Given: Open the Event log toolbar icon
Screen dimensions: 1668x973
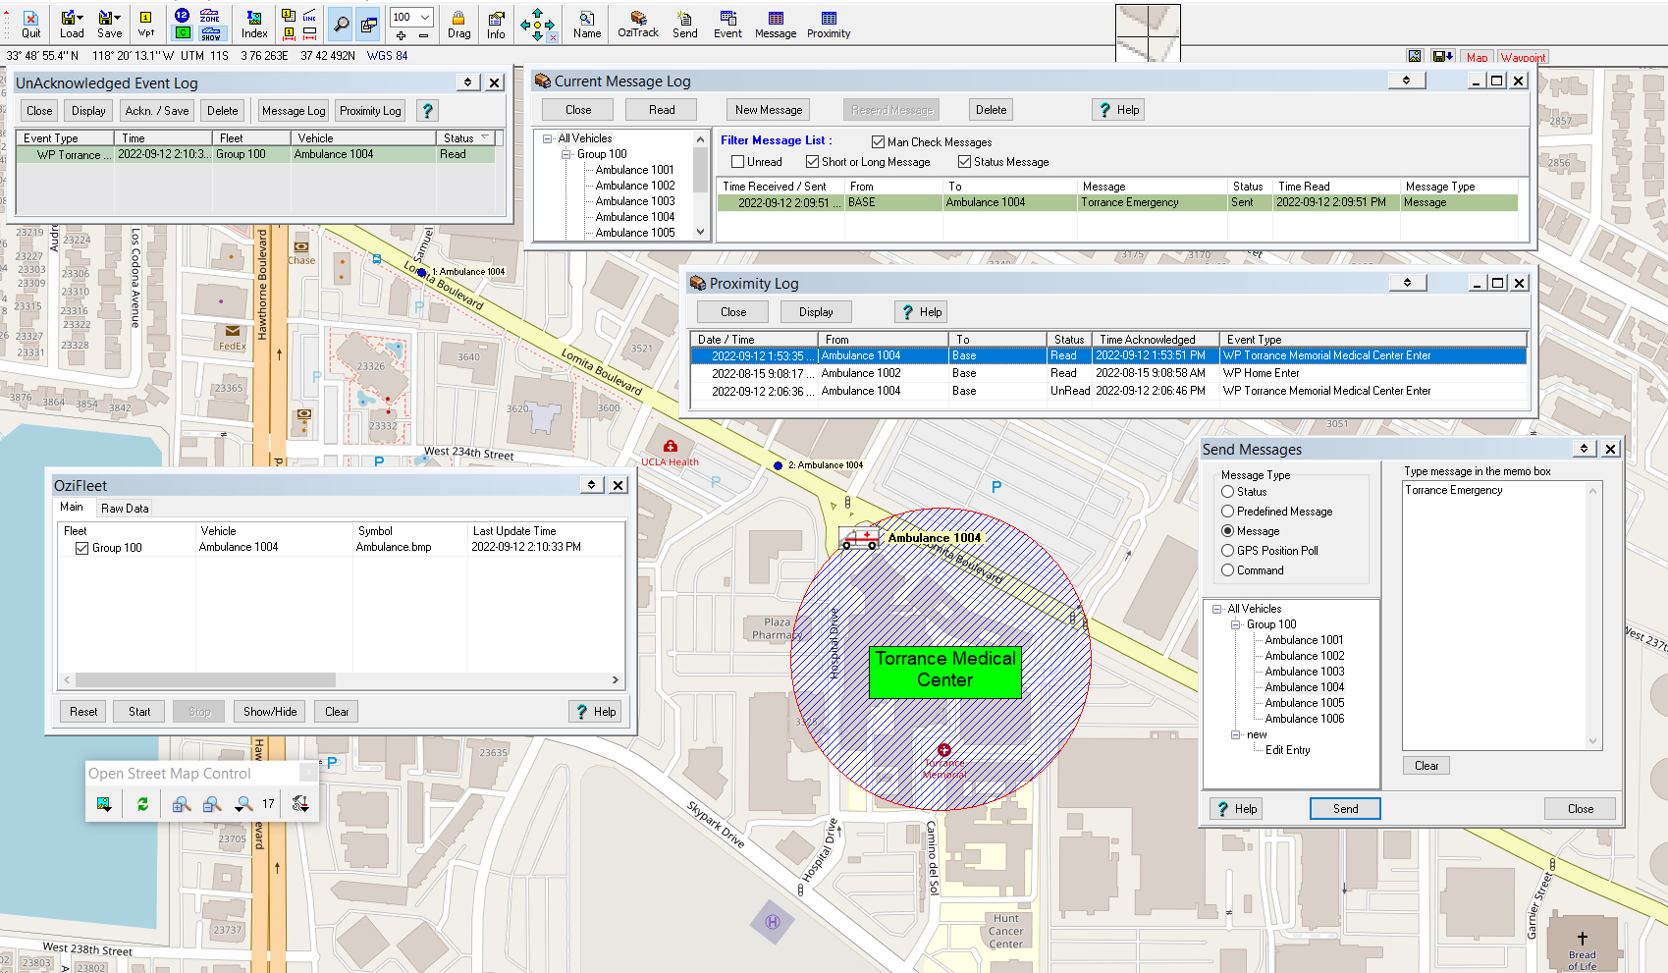Looking at the screenshot, I should (727, 24).
